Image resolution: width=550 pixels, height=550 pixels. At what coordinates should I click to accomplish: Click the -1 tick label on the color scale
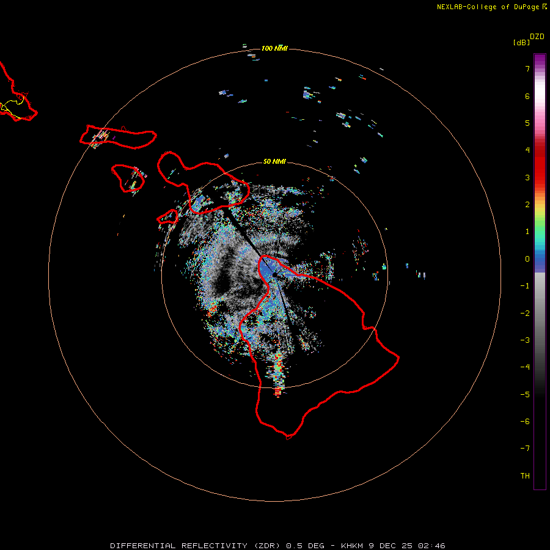pos(525,286)
